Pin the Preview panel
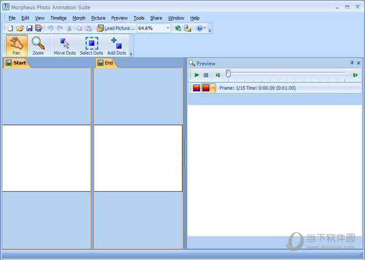The height and width of the screenshot is (260, 365). 352,63
